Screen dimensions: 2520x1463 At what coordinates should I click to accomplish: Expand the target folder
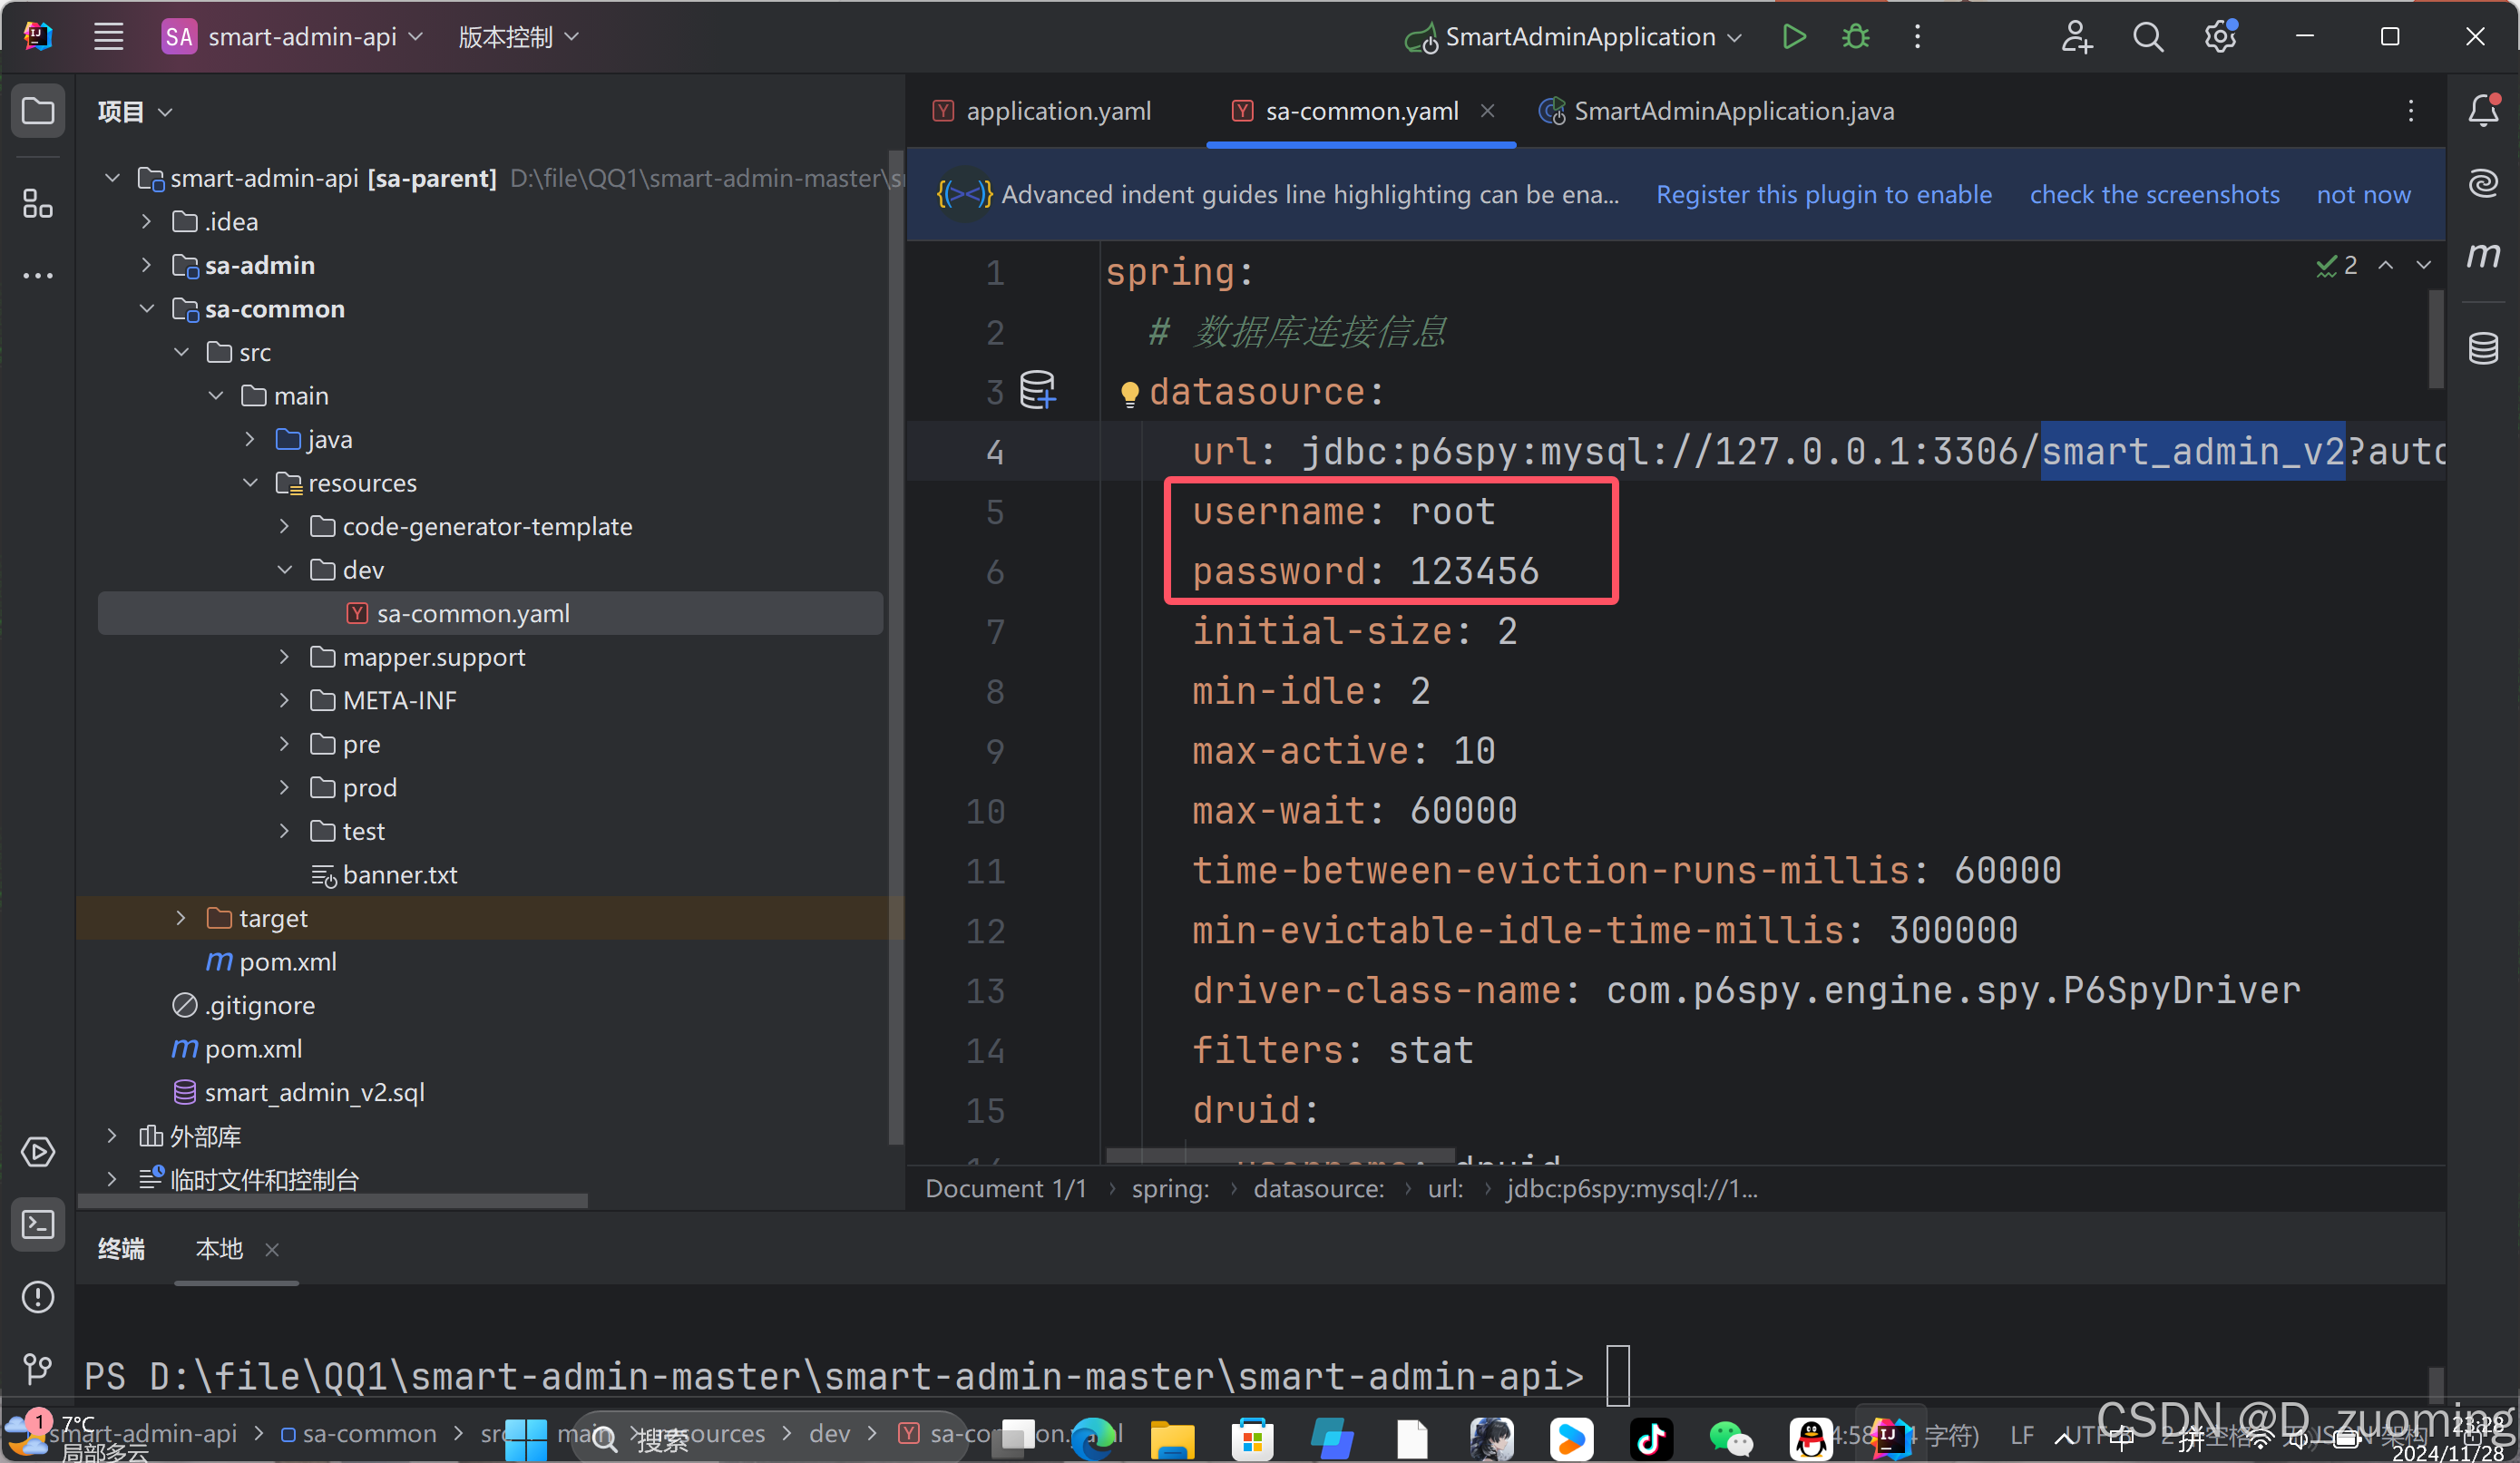pyautogui.click(x=181, y=918)
